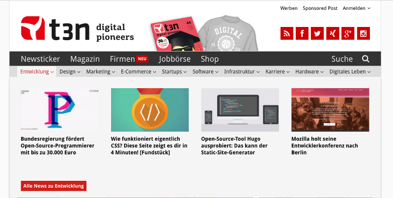Open the Firmen section marked NEU

coord(129,59)
